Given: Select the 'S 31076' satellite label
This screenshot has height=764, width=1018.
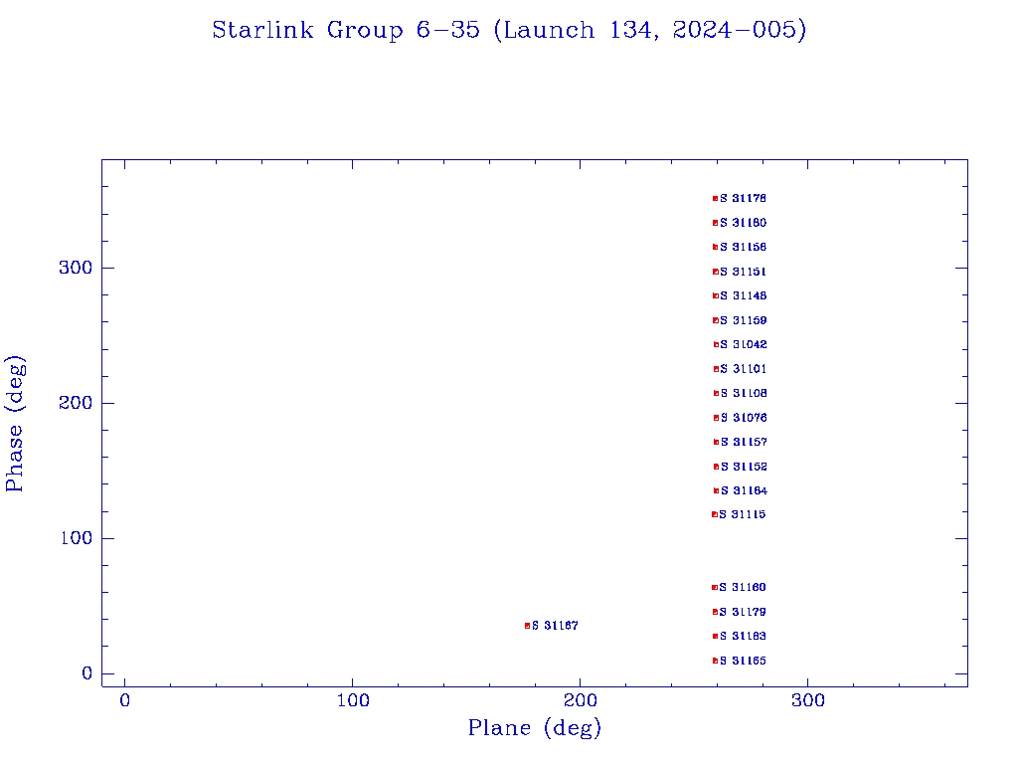Looking at the screenshot, I should (744, 418).
